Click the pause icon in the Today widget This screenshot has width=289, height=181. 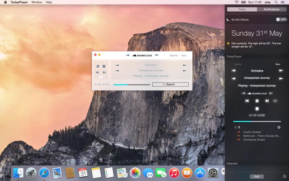click(x=257, y=101)
